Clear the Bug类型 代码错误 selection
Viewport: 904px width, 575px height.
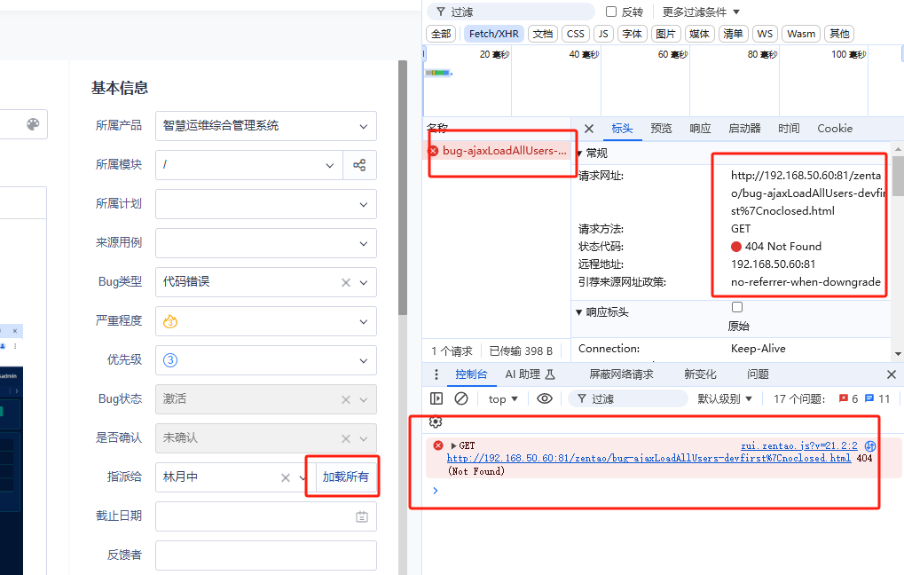tap(346, 282)
